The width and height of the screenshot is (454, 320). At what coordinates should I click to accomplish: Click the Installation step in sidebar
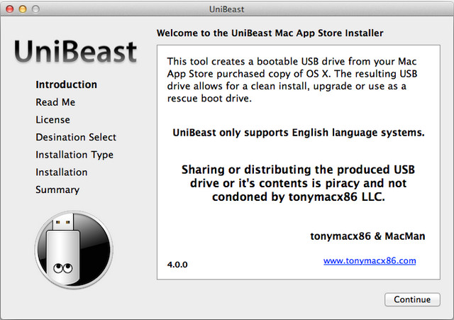coord(62,172)
